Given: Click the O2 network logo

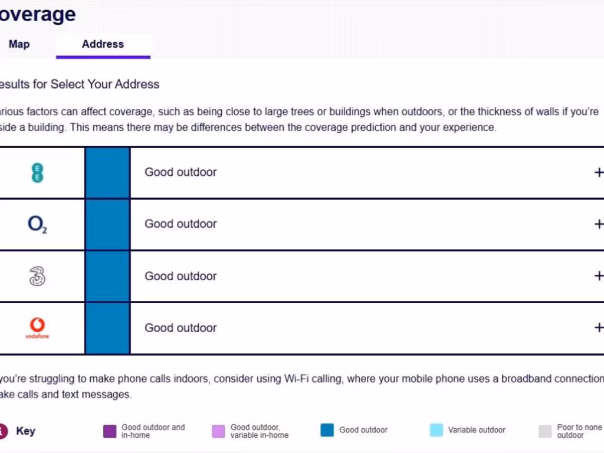Looking at the screenshot, I should coord(37,224).
